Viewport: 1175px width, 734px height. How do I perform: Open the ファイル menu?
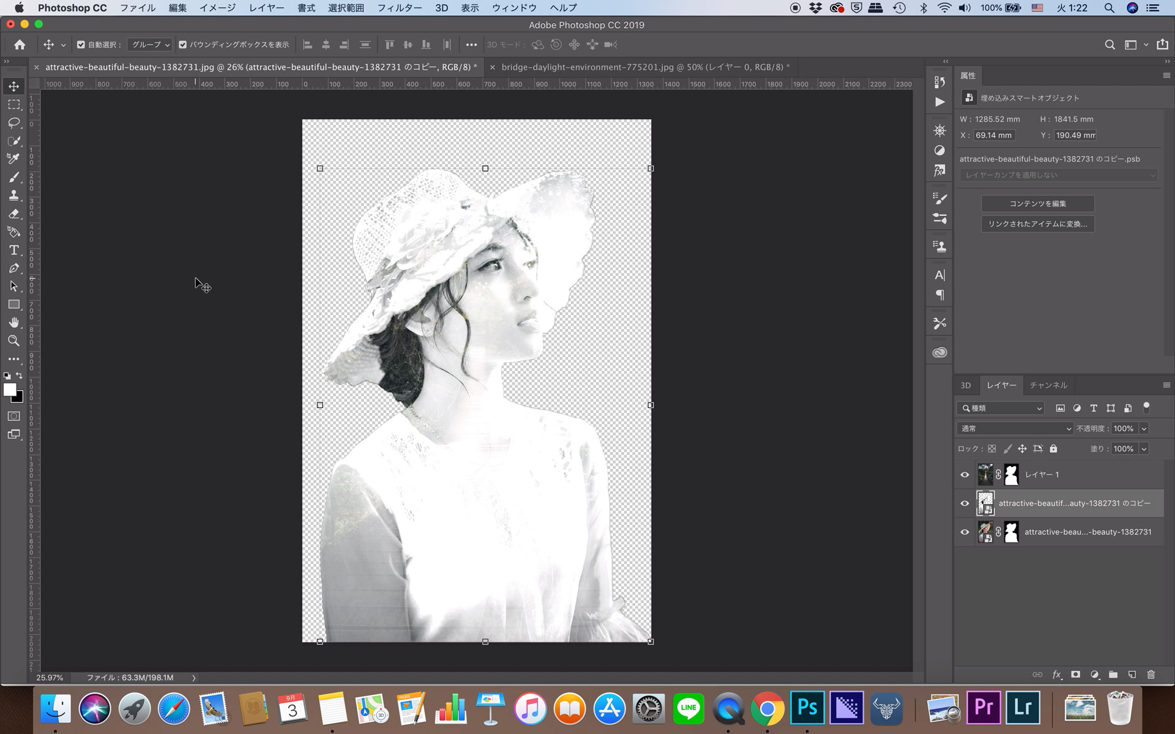pyautogui.click(x=138, y=8)
